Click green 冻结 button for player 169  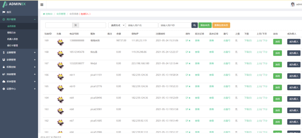tap(277, 42)
